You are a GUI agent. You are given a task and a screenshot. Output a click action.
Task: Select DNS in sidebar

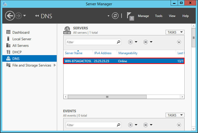30,58
